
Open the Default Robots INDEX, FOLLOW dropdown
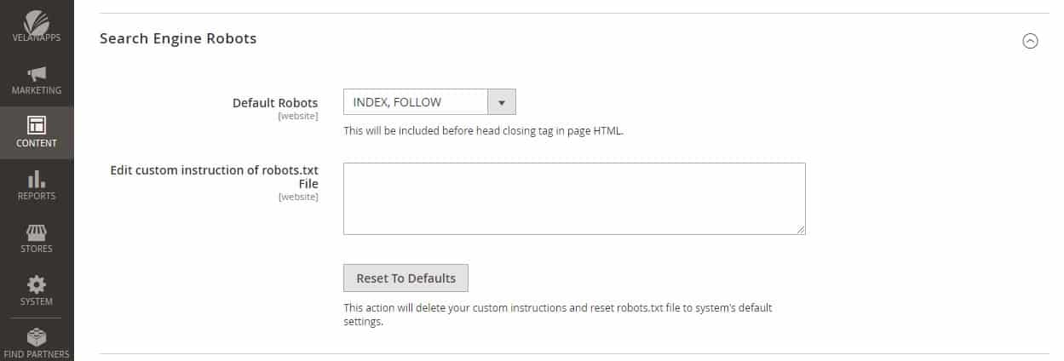tap(429, 102)
